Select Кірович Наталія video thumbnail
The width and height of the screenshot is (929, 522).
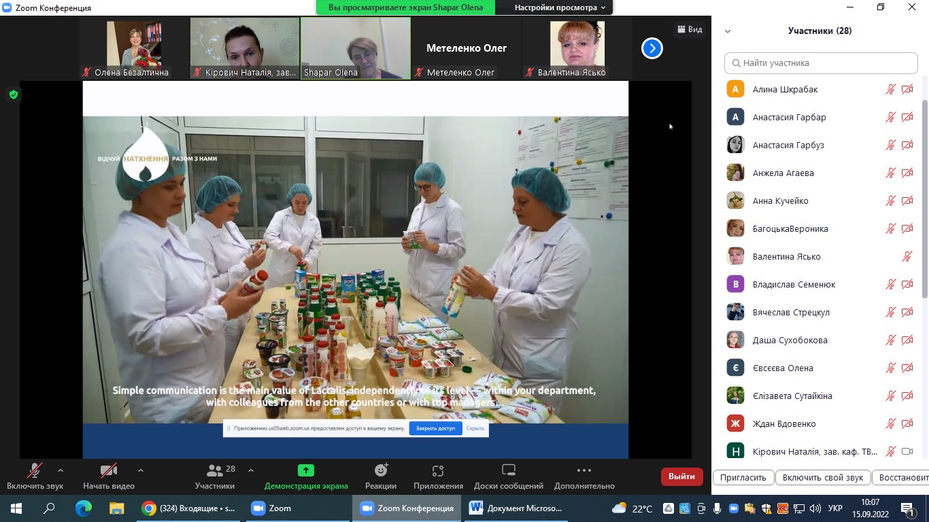coord(245,48)
